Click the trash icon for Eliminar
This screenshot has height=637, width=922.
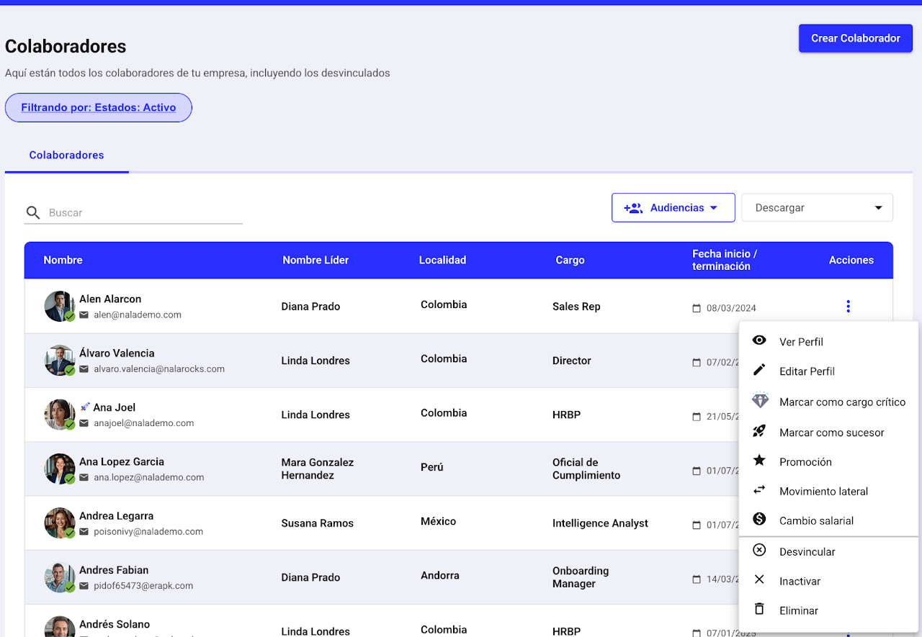pos(759,610)
